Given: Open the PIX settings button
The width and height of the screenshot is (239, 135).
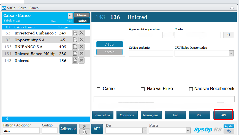Looking at the screenshot, I should pos(199,115).
